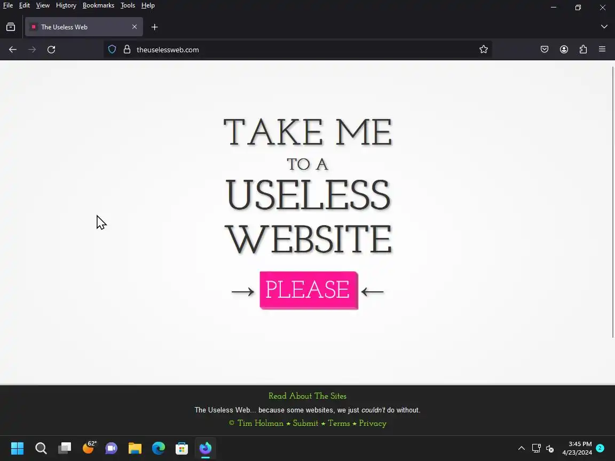This screenshot has height=461, width=615.
Task: Open the Extensions puzzle icon
Action: [583, 50]
